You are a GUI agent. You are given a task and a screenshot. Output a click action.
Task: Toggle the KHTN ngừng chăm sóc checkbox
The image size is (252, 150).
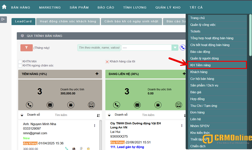coord(20,66)
